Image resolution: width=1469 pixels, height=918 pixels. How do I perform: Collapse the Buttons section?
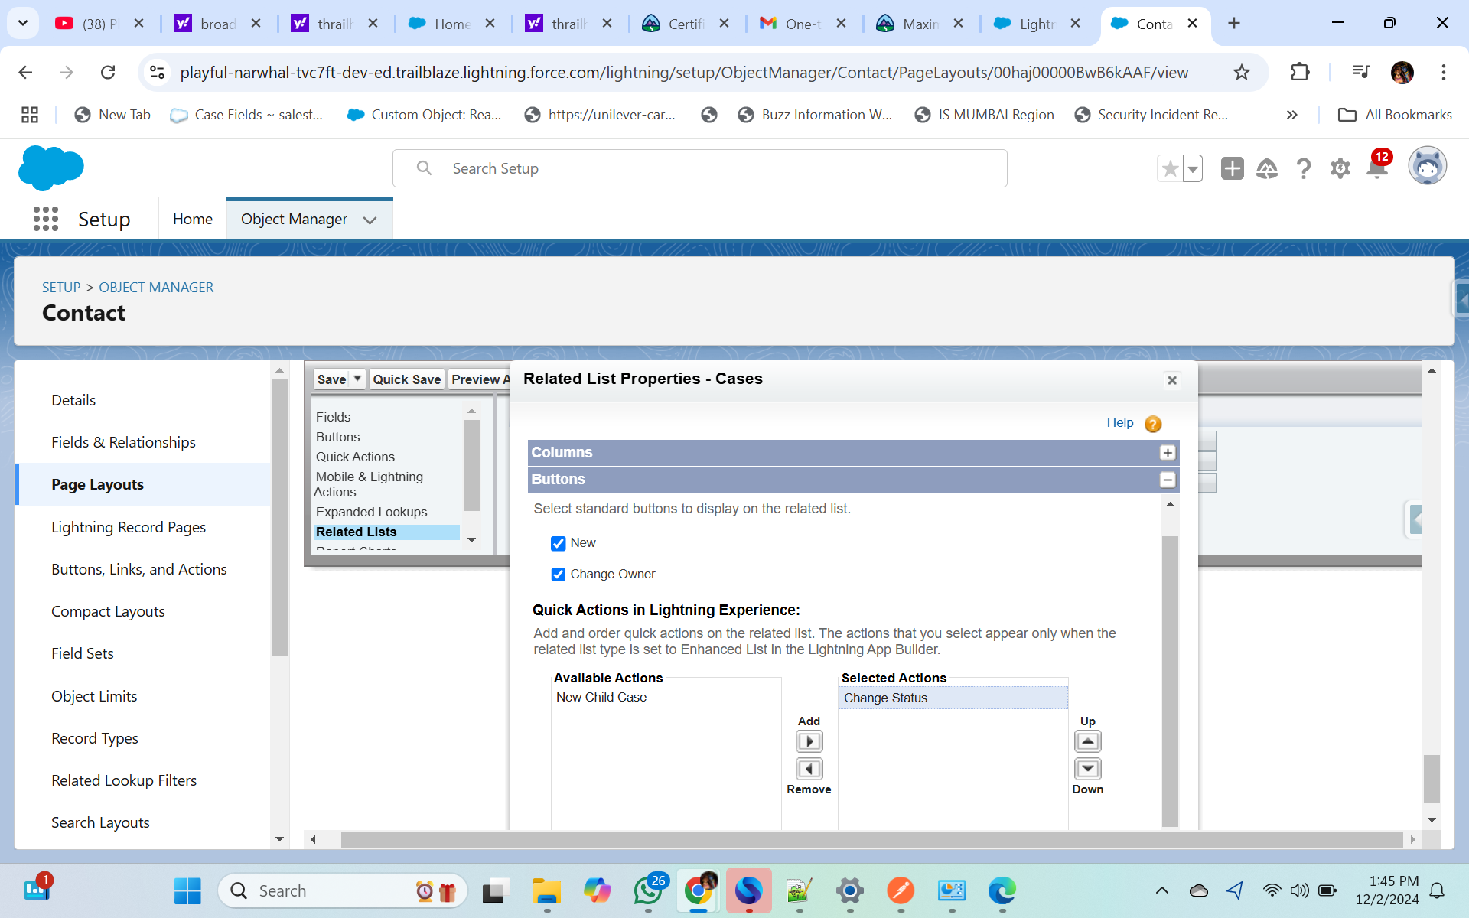coord(1167,480)
